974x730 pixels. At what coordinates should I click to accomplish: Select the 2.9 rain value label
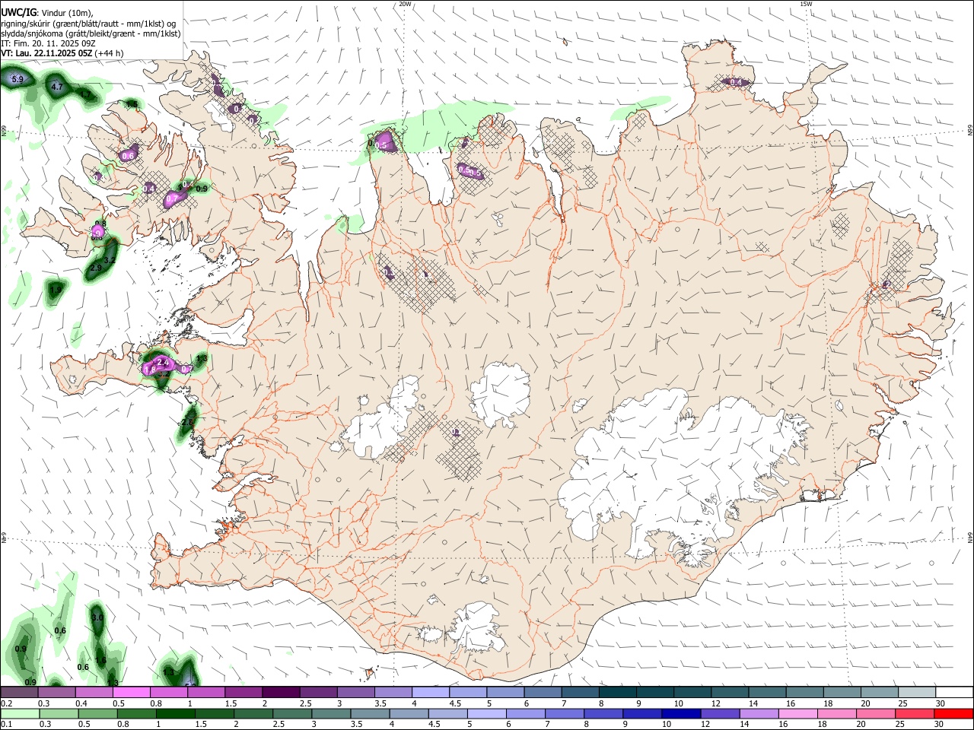point(97,268)
